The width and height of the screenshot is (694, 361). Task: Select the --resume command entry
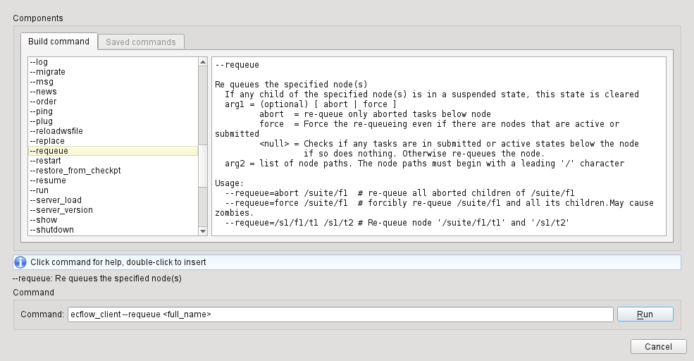48,180
